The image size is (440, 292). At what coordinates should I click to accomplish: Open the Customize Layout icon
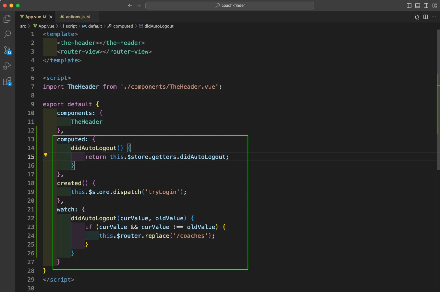tap(434, 6)
